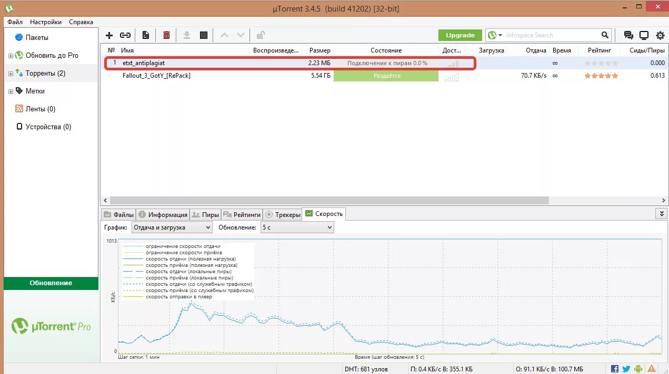Sort by the 'Состояние' column header
The width and height of the screenshot is (669, 374).
coord(386,50)
